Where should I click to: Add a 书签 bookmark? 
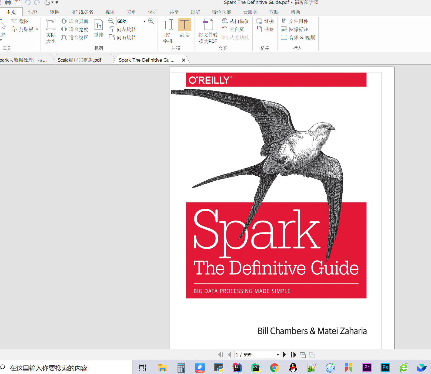pos(265,29)
